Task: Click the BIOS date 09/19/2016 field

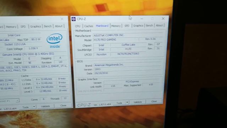Action: 128,73
